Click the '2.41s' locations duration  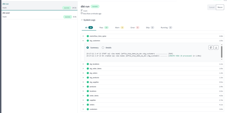tap(221, 91)
